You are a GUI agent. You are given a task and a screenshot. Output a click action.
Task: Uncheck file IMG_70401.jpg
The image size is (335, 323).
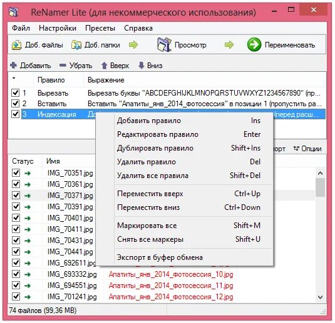point(16,218)
